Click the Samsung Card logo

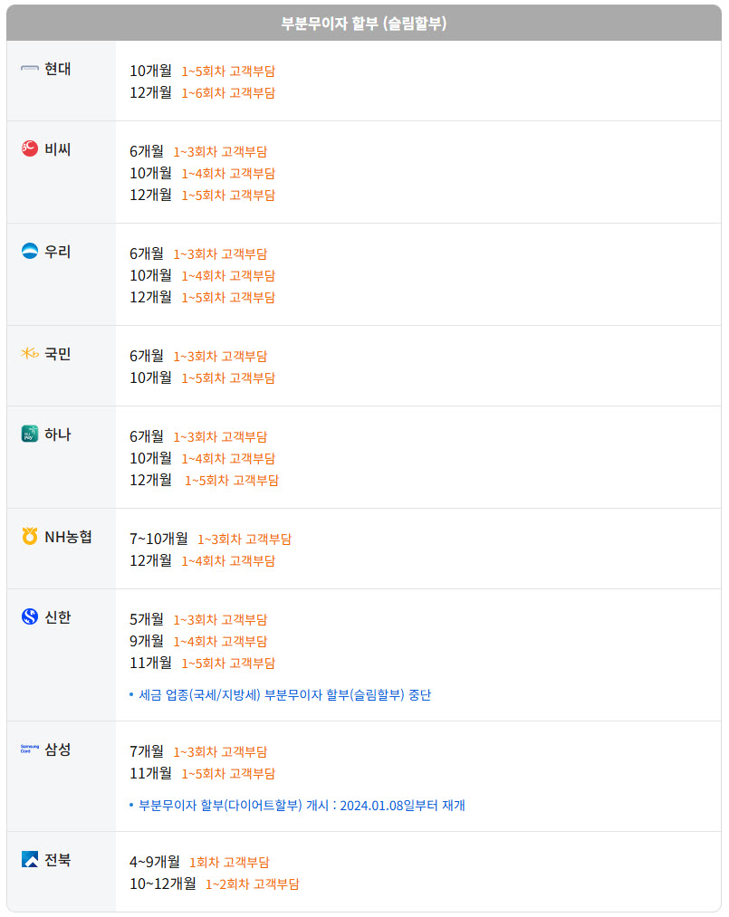tap(30, 750)
